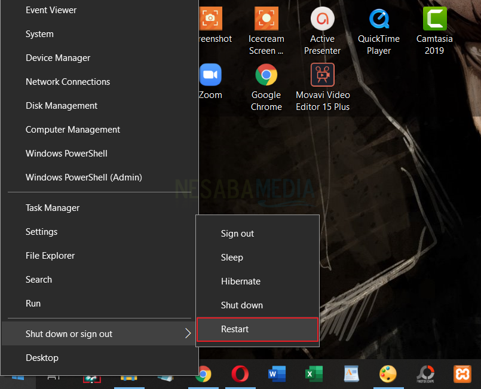Image resolution: width=481 pixels, height=389 pixels.
Task: Open Task Manager from the menu
Action: (x=53, y=208)
